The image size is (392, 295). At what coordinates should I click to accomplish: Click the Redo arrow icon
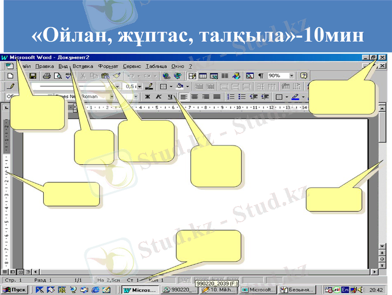147,76
